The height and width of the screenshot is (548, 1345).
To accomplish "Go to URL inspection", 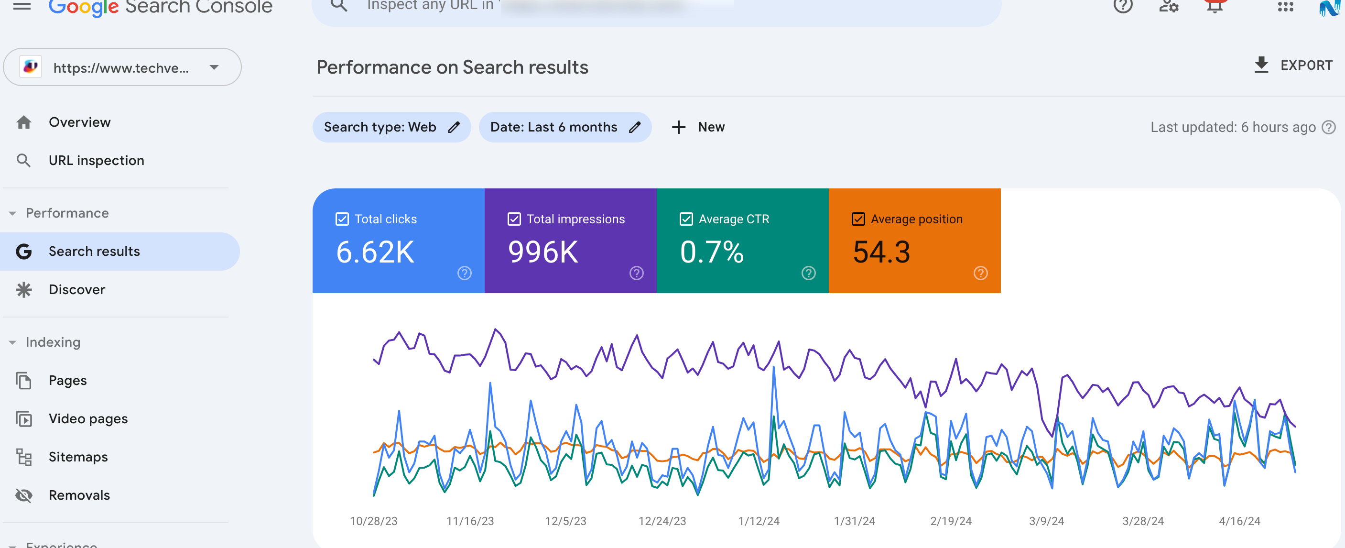I will coord(120,160).
